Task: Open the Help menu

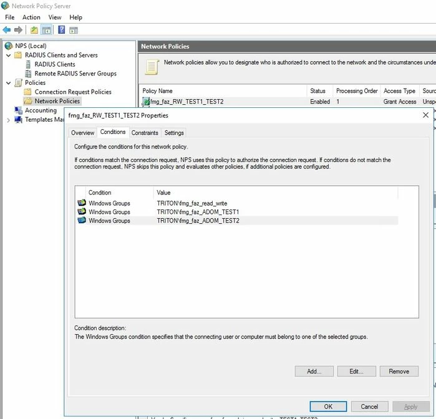Action: click(75, 17)
